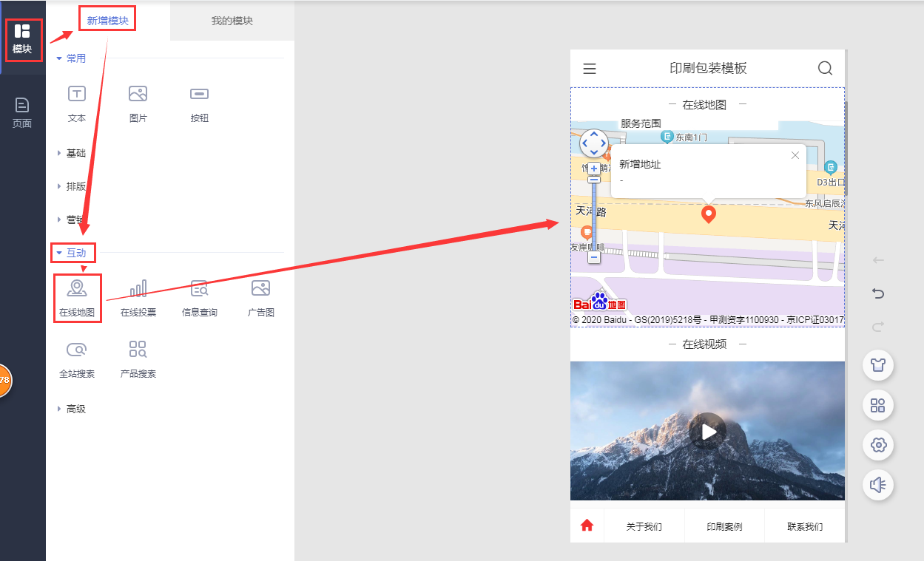The width and height of the screenshot is (924, 561).
Task: Add the 文本 module
Action: pos(77,103)
